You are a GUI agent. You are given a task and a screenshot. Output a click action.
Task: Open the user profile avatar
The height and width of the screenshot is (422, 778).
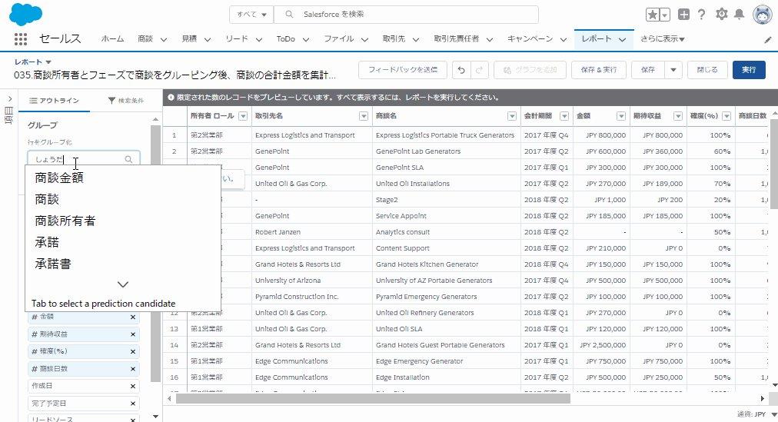[762, 15]
